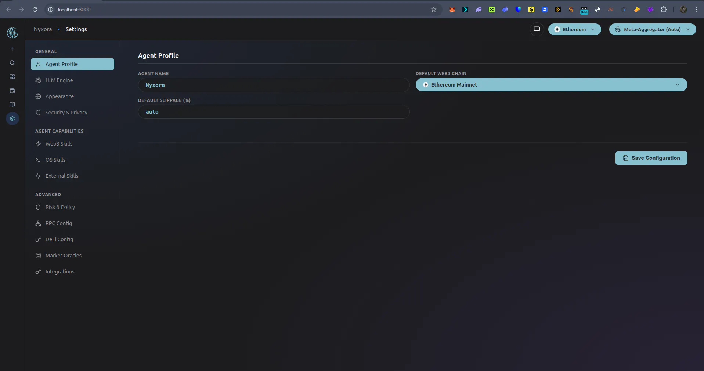Expand the Default Web3 Chain selector
The height and width of the screenshot is (371, 704).
551,85
